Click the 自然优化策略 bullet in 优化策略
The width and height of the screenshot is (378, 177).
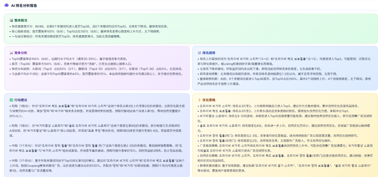[285, 158]
